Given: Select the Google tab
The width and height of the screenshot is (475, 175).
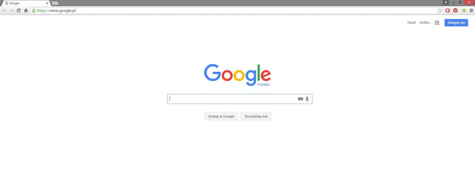Looking at the screenshot, I should pyautogui.click(x=26, y=3).
